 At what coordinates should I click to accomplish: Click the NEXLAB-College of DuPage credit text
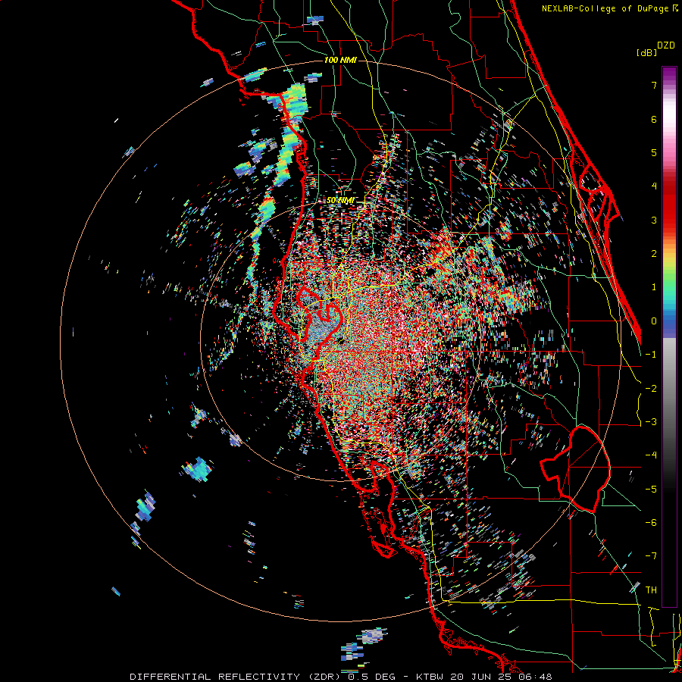click(605, 8)
